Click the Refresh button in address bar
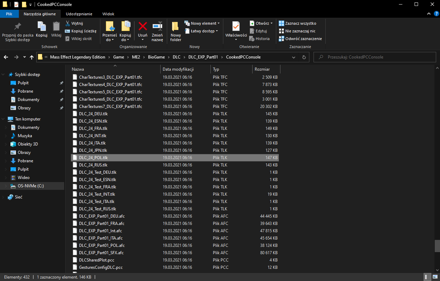Image resolution: width=440 pixels, height=281 pixels. (304, 57)
